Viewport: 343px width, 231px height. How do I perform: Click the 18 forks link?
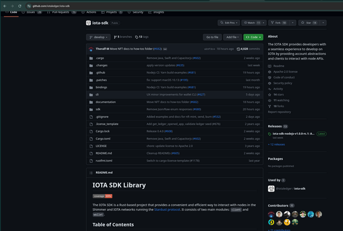click(x=278, y=106)
